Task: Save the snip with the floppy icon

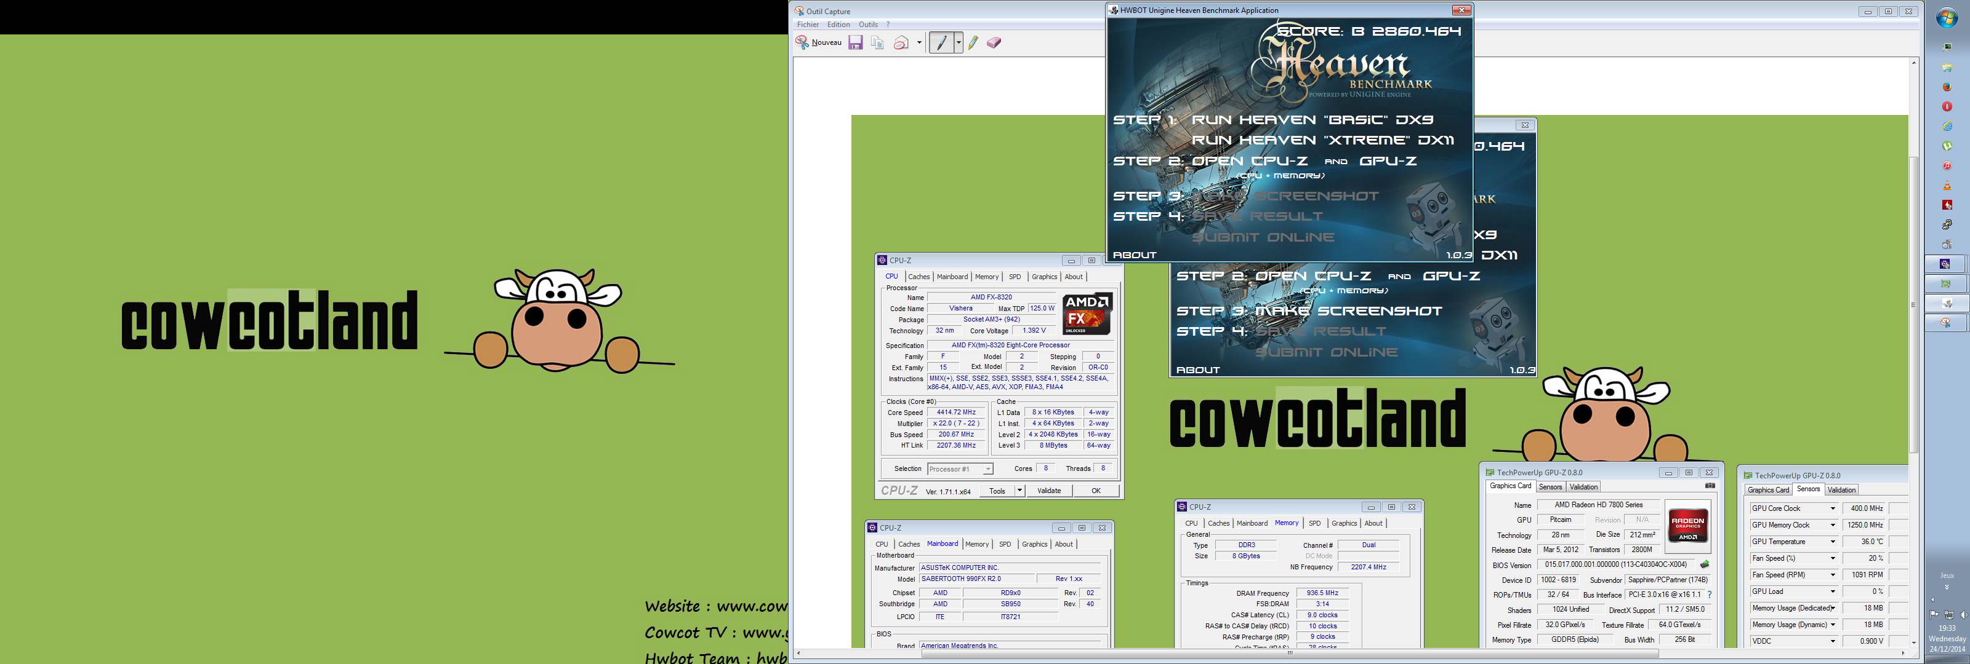Action: (856, 43)
